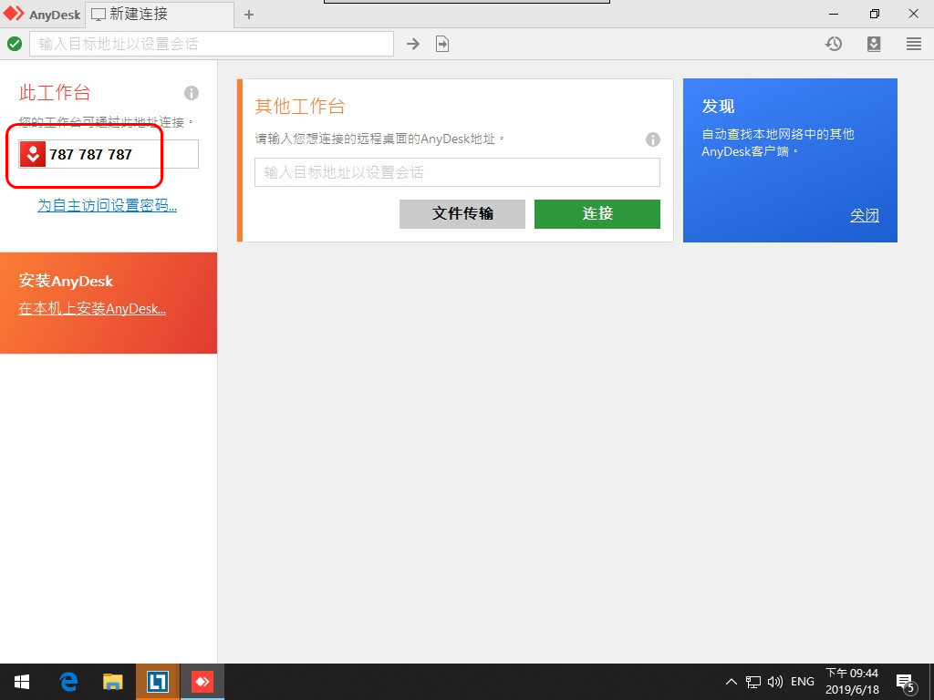Click the red AnyDesk ID icon
This screenshot has width=934, height=700.
pos(33,154)
